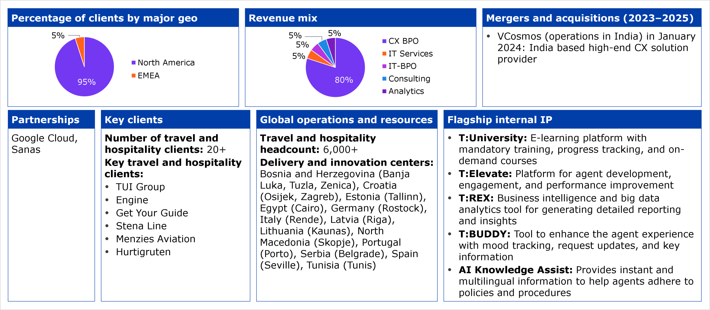Click the orange EMEA pie slice
The height and width of the screenshot is (310, 710).
(81, 44)
